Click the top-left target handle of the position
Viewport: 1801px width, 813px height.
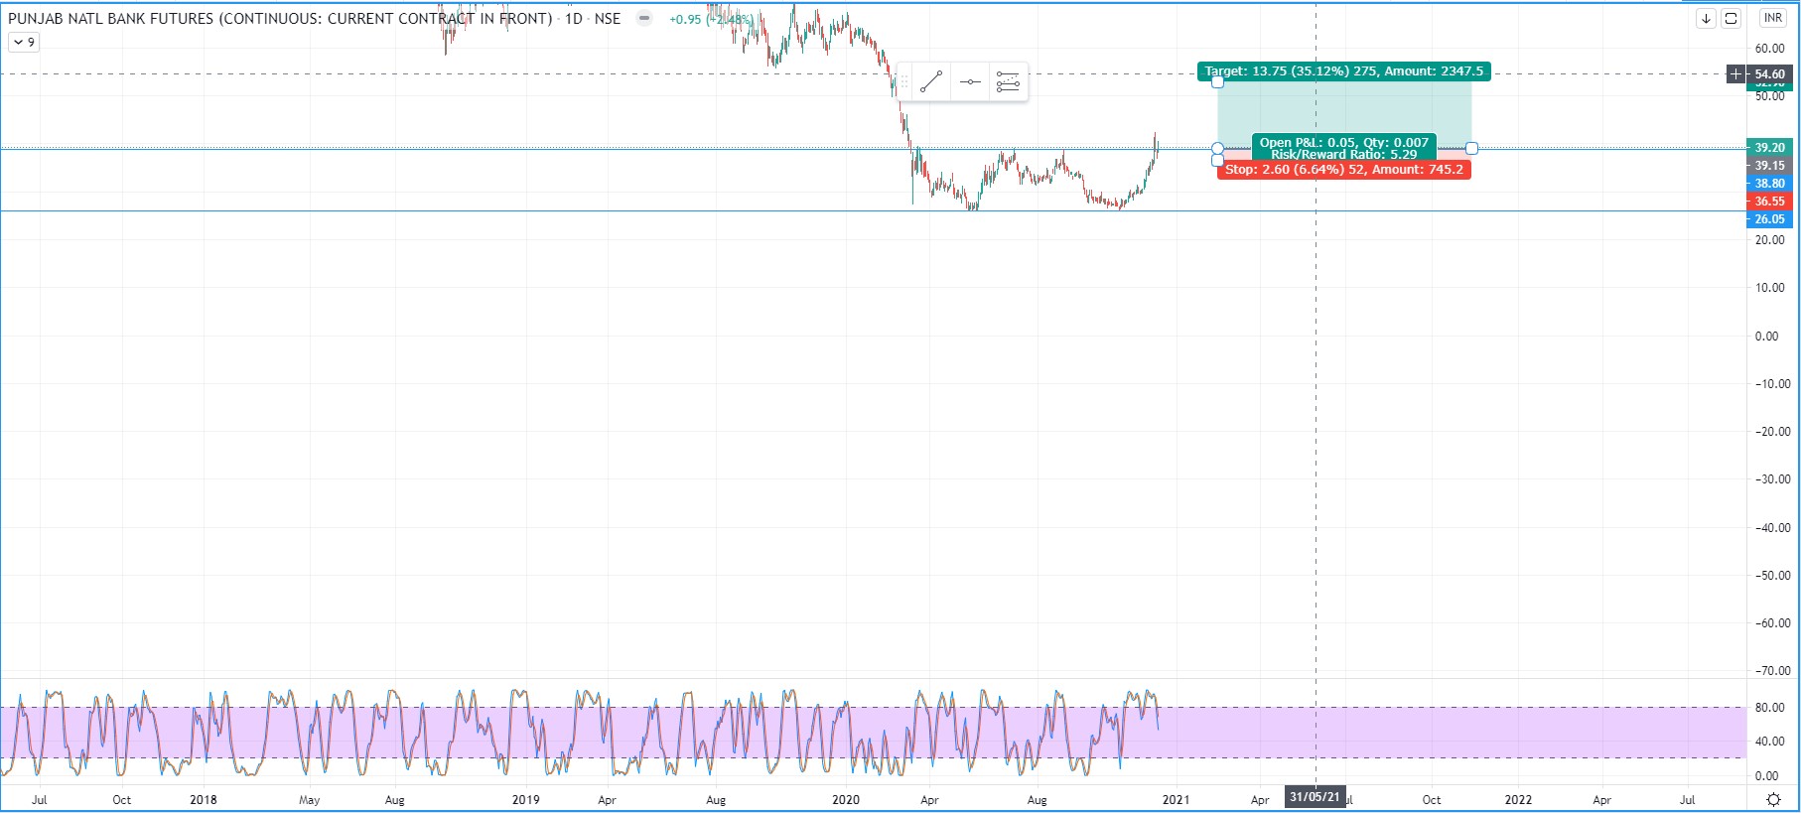pos(1218,82)
